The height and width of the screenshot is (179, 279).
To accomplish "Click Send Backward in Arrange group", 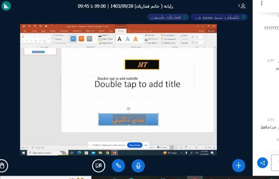I will tap(169, 39).
